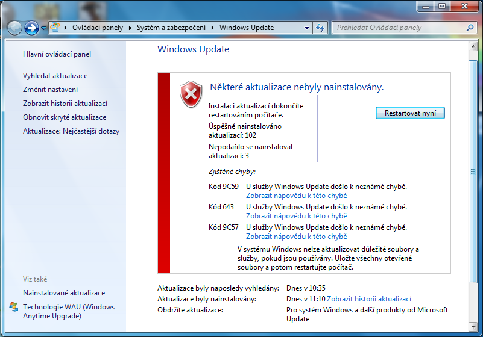
Task: Click the Forward navigation arrow button
Action: pos(31,28)
